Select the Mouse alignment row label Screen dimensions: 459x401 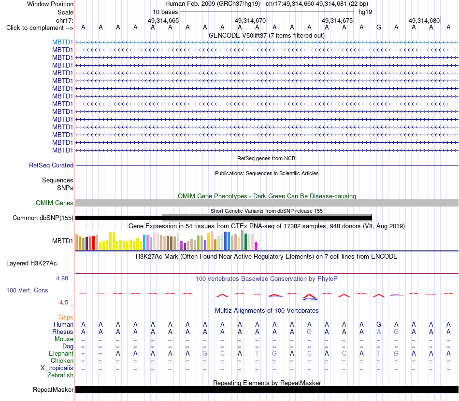click(x=64, y=339)
